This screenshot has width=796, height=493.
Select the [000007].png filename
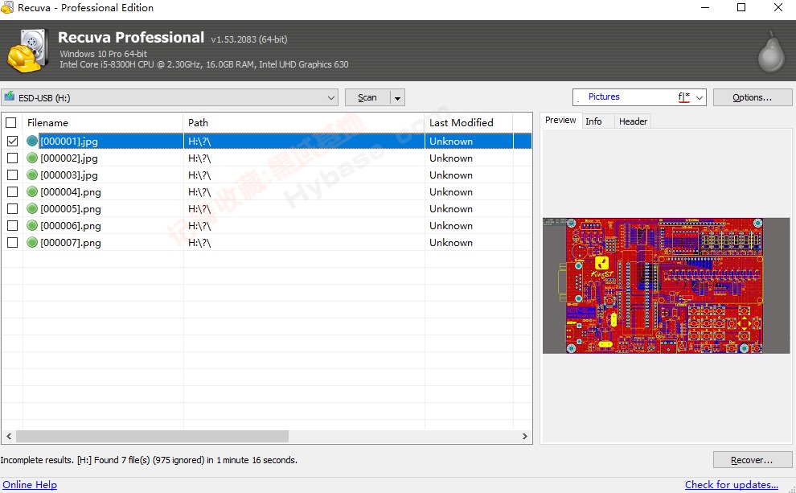click(71, 242)
